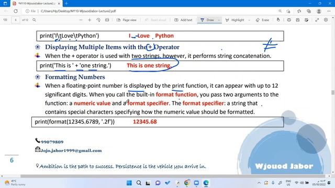Image resolution: width=335 pixels, height=188 pixels.
Task: Open Zoom from the taskbar
Action: point(196,183)
